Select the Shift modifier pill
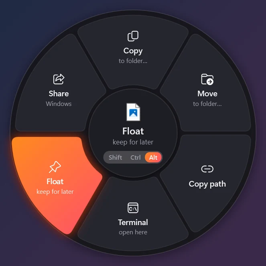The height and width of the screenshot is (266, 266). (116, 157)
